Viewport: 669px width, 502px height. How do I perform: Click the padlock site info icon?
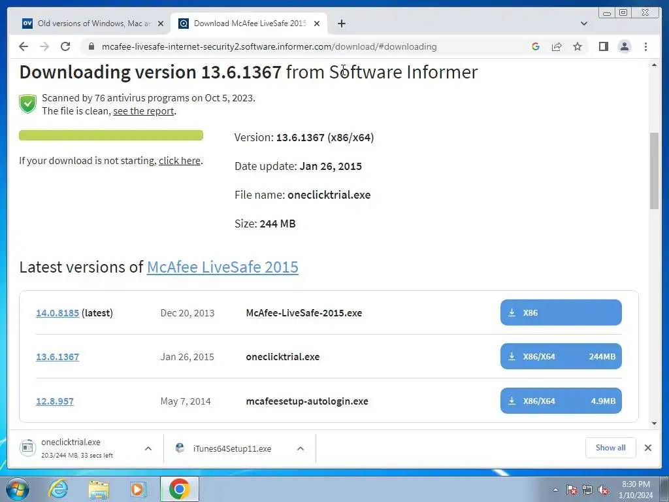click(x=91, y=46)
